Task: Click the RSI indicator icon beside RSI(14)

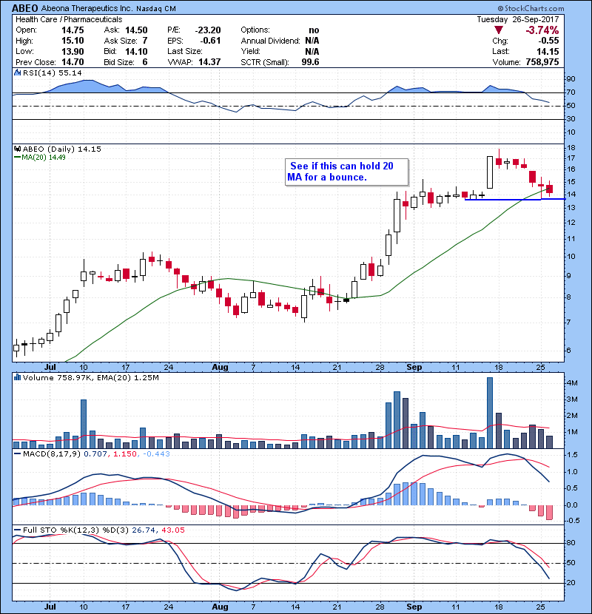Action: pyautogui.click(x=17, y=72)
